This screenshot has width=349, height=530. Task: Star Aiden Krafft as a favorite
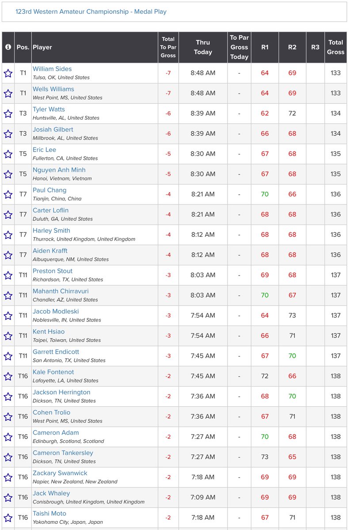(x=8, y=255)
